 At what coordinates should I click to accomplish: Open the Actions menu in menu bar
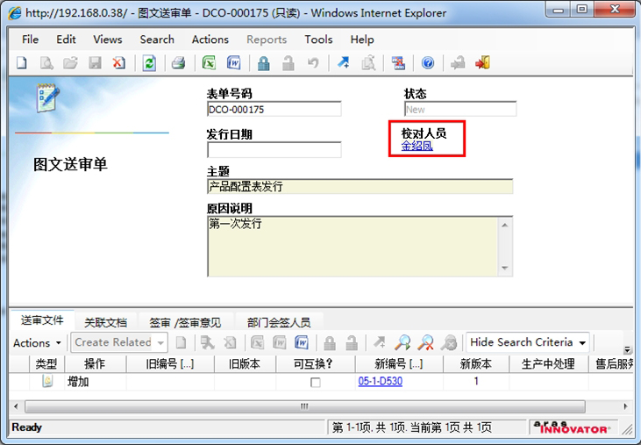(210, 39)
